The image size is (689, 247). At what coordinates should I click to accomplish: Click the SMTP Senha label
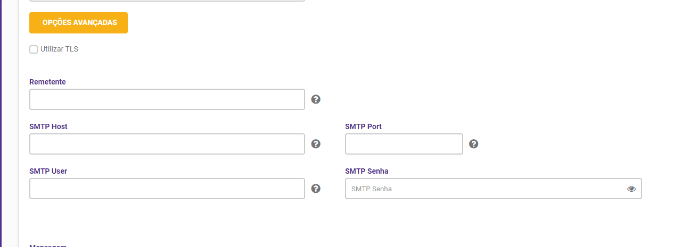(366, 171)
